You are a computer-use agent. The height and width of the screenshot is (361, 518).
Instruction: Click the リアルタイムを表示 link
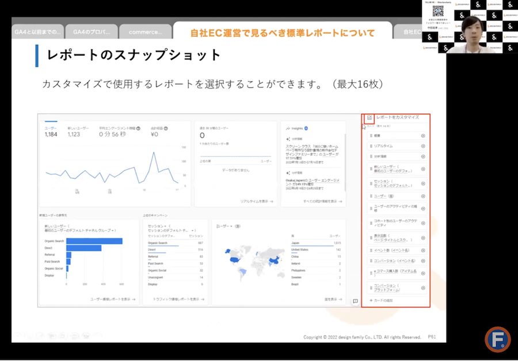click(x=257, y=201)
